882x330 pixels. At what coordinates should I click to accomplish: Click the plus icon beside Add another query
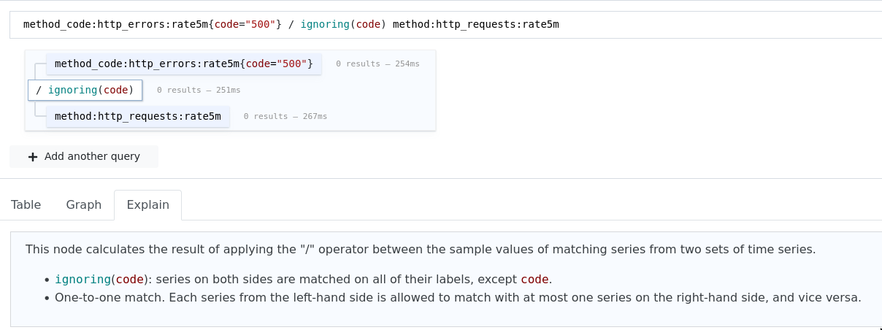point(33,156)
